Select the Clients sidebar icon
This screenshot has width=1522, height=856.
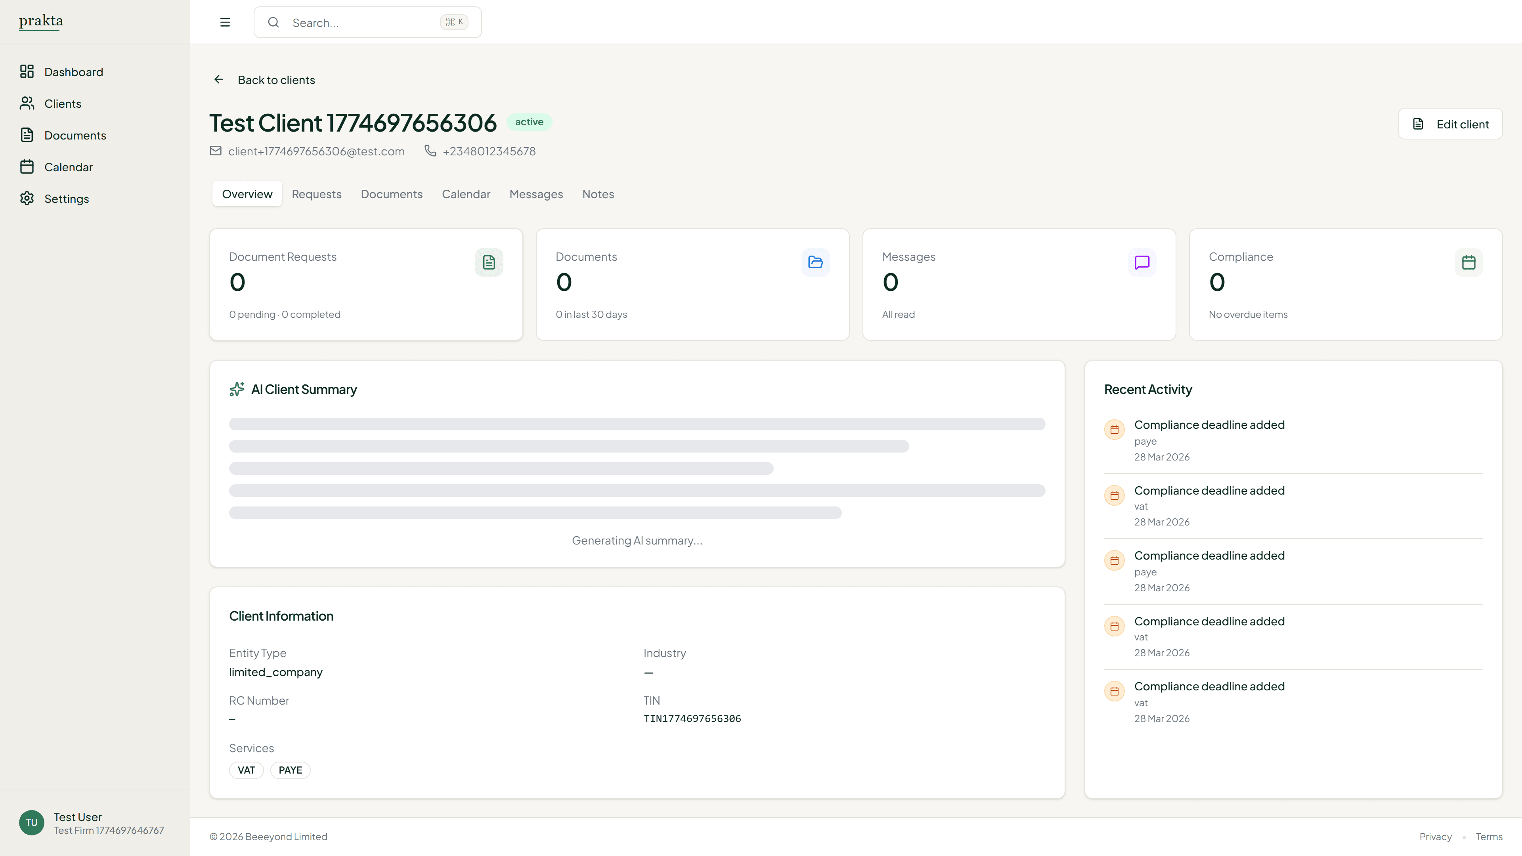click(27, 103)
